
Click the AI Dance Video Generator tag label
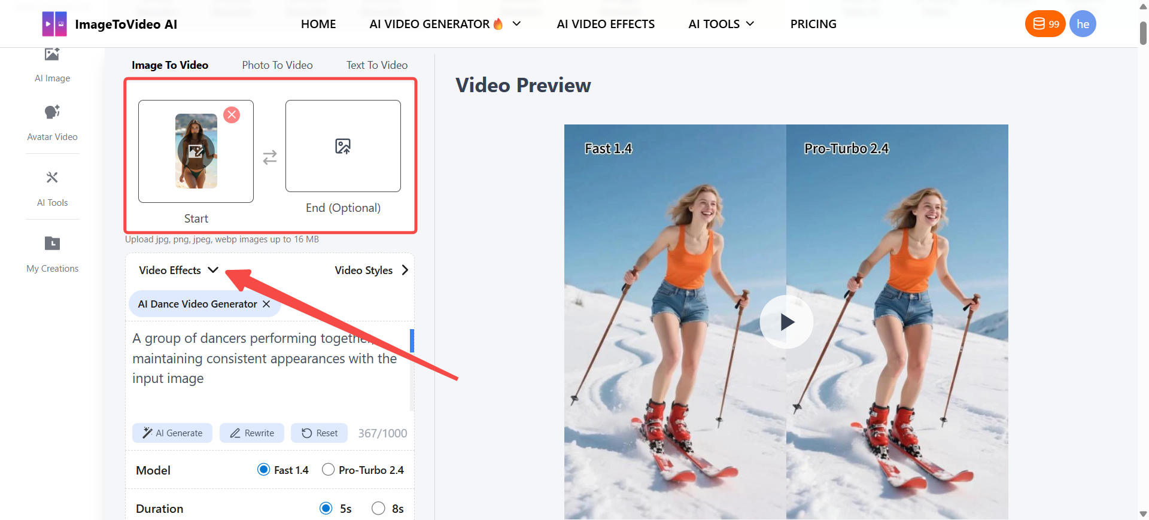point(197,304)
